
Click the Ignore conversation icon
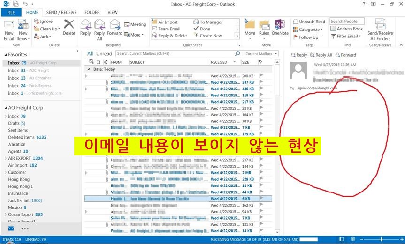[43, 22]
